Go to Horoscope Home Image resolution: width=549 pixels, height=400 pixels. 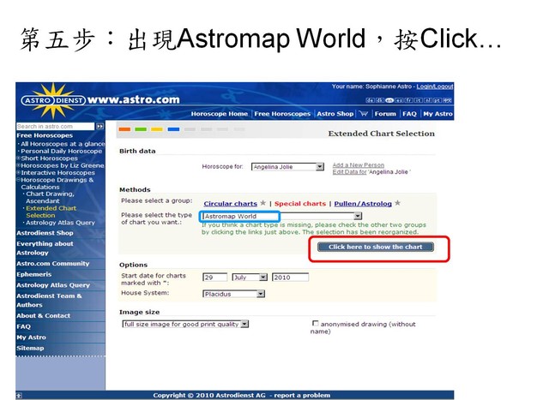220,114
